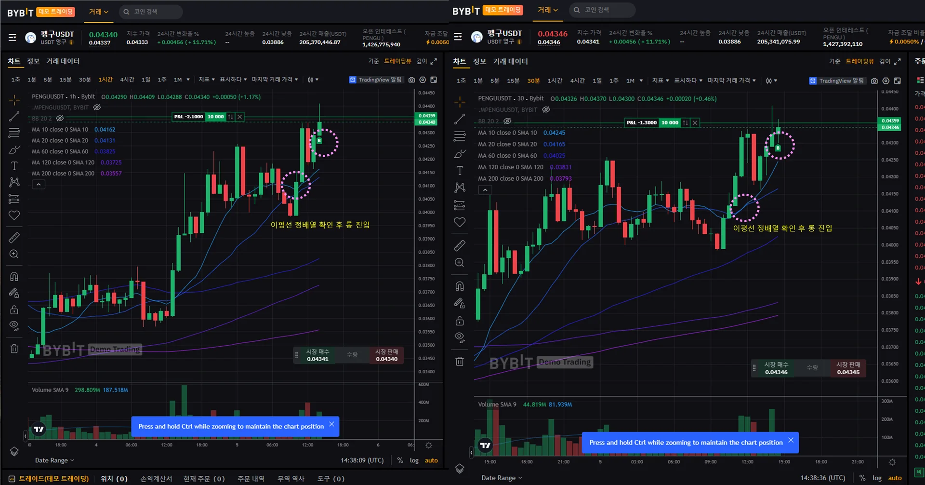925x485 pixels.
Task: Open Fibonacci tools in left chart toolbar
Action: click(x=14, y=133)
